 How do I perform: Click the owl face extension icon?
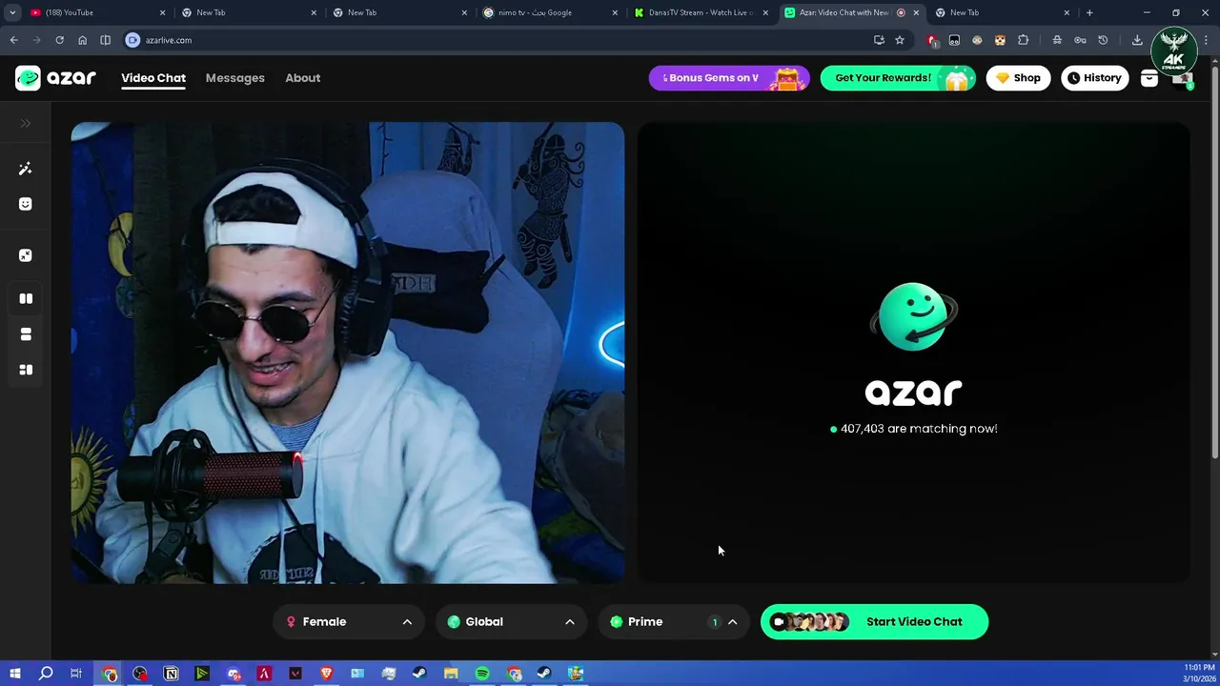[977, 40]
